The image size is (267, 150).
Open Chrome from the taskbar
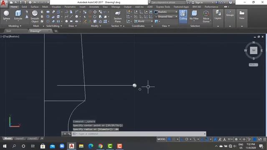point(101,146)
